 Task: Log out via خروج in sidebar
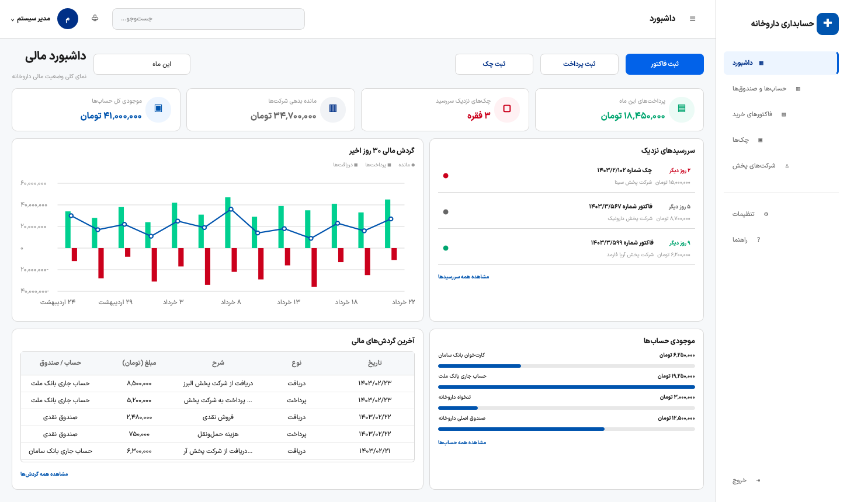pyautogui.click(x=780, y=480)
